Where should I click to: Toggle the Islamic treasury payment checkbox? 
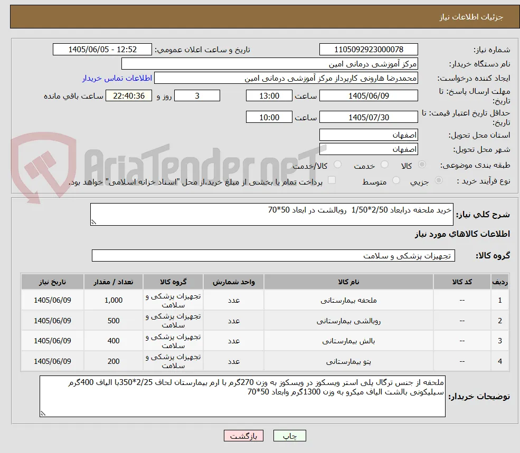(332, 180)
